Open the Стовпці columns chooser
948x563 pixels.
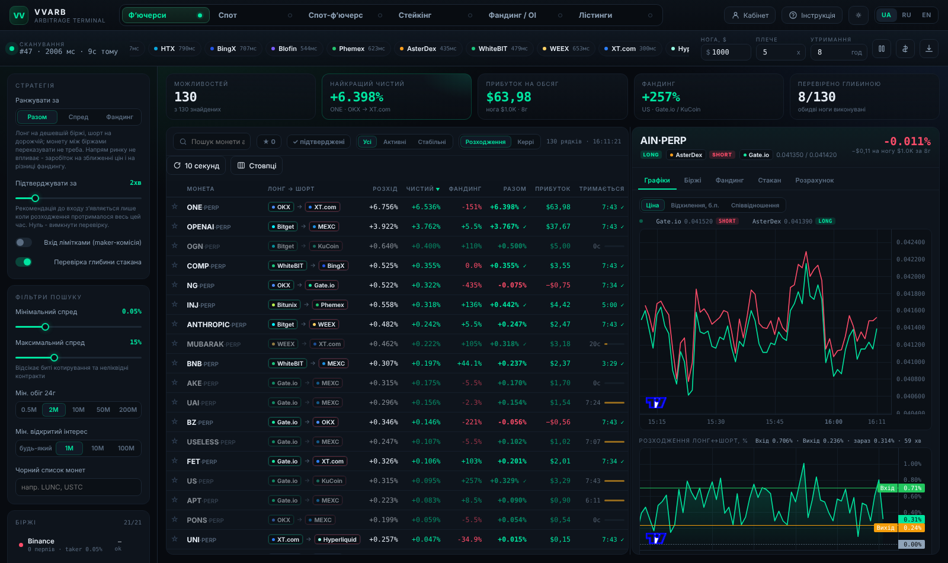coord(257,166)
